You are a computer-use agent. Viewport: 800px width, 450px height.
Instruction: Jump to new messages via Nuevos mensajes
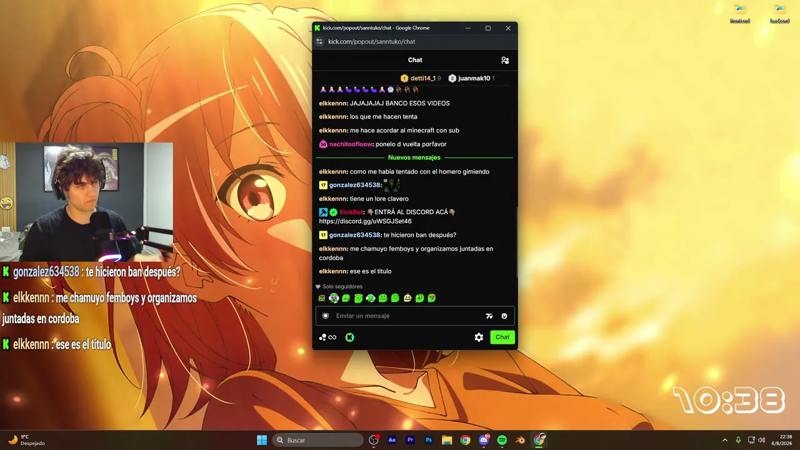(x=414, y=157)
